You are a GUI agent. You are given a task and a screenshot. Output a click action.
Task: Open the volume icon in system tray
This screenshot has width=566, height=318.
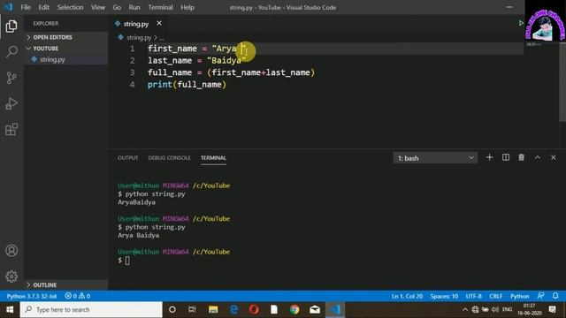coord(495,310)
